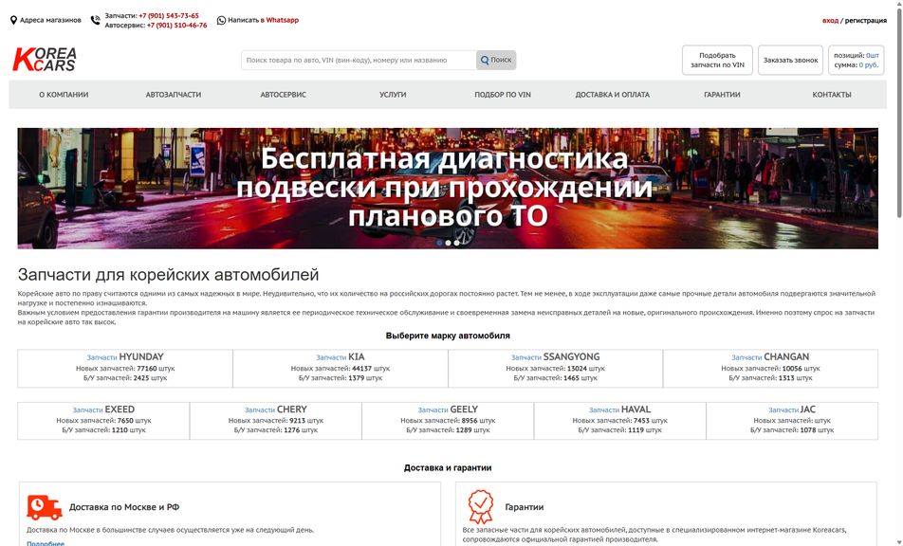The height and width of the screenshot is (546, 903).
Task: Open КОНТАКТЫ menu item
Action: pos(832,95)
